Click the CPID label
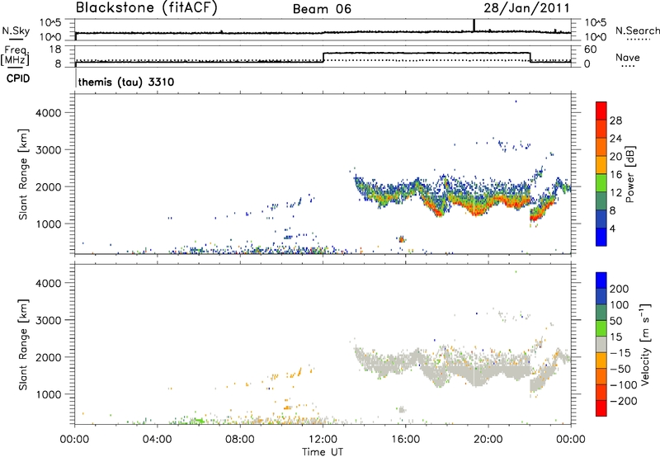The height and width of the screenshot is (457, 660). [x=18, y=78]
